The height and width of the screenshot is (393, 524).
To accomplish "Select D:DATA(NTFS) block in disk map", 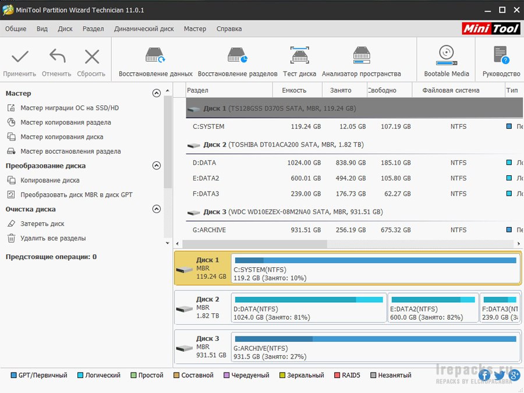I will tap(309, 308).
